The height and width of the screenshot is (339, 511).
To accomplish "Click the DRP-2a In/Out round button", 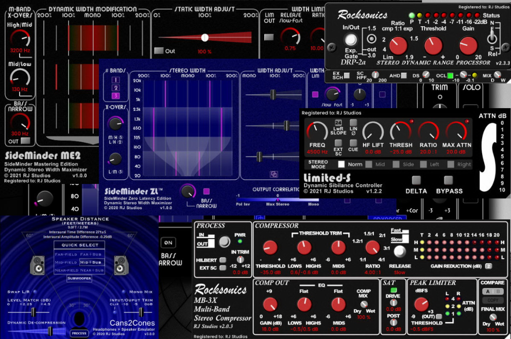I will tap(351, 40).
